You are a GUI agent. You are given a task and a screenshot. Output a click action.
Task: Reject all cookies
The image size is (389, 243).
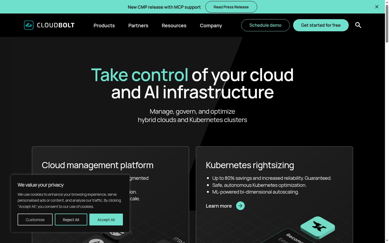(71, 220)
